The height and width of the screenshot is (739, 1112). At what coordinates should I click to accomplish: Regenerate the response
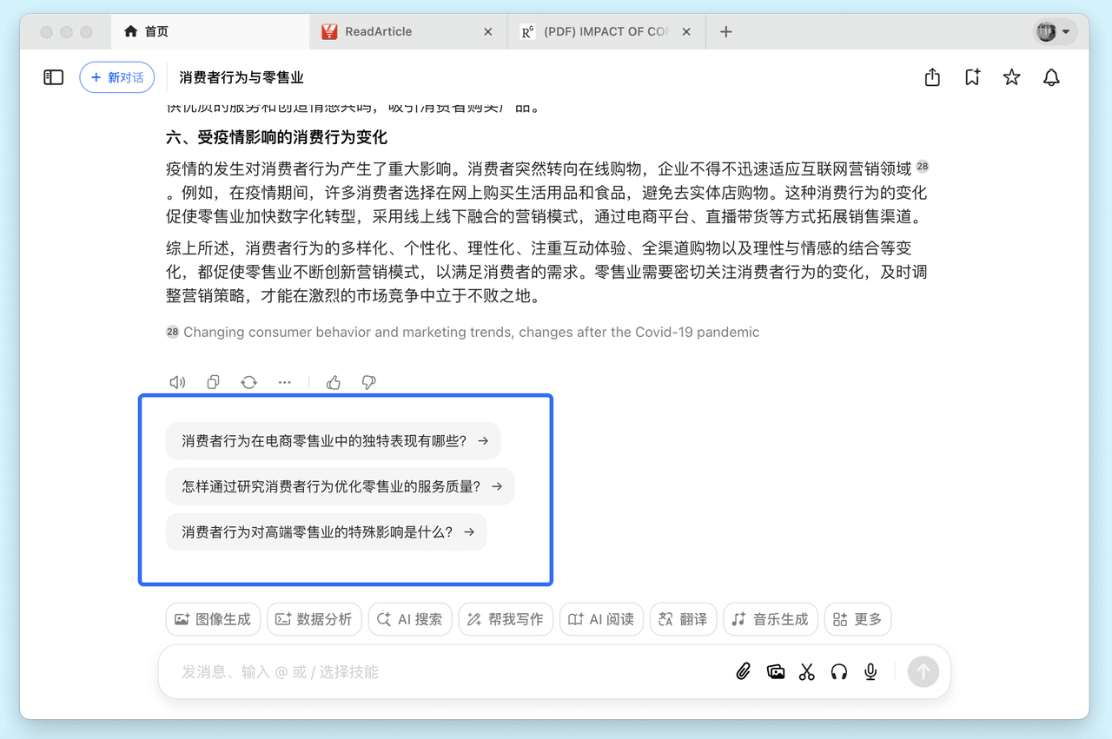(248, 382)
